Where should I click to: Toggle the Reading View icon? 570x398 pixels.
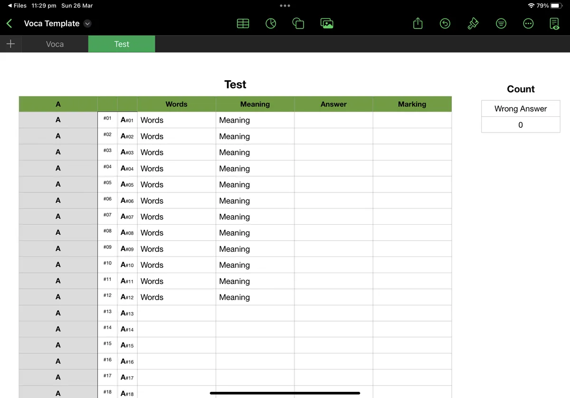[554, 23]
